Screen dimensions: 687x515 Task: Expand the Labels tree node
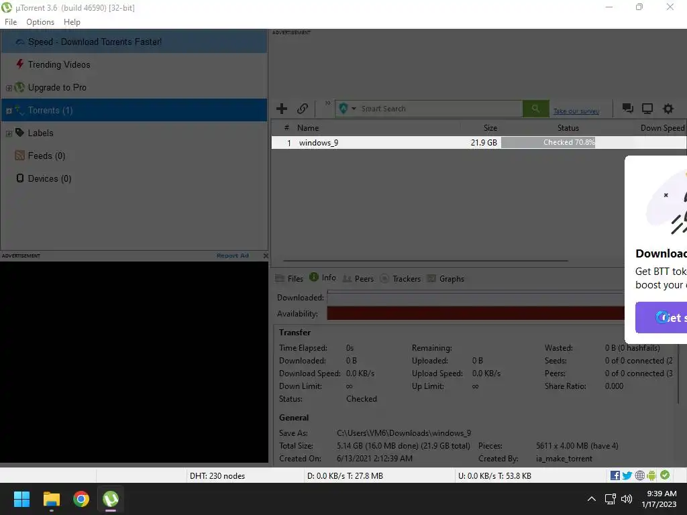tap(9, 133)
